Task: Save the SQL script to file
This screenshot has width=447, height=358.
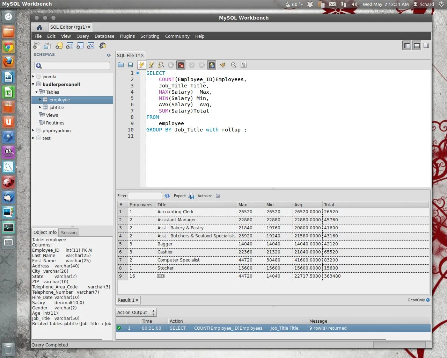Action: click(x=130, y=65)
